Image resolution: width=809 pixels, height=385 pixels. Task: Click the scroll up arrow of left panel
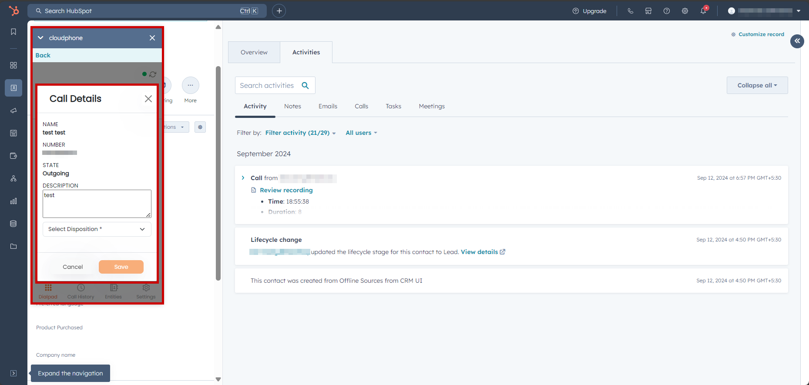(218, 27)
